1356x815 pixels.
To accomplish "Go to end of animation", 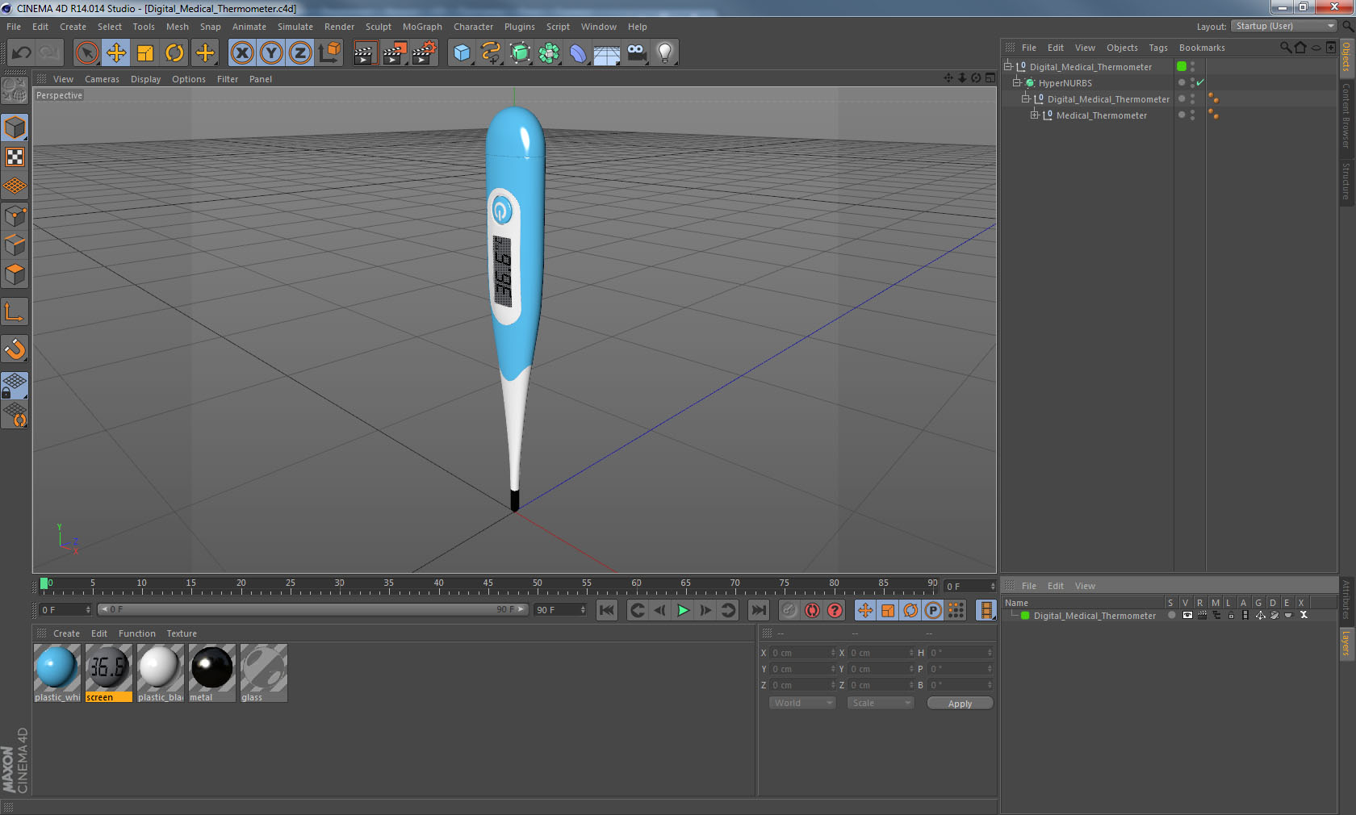I will (x=759, y=610).
